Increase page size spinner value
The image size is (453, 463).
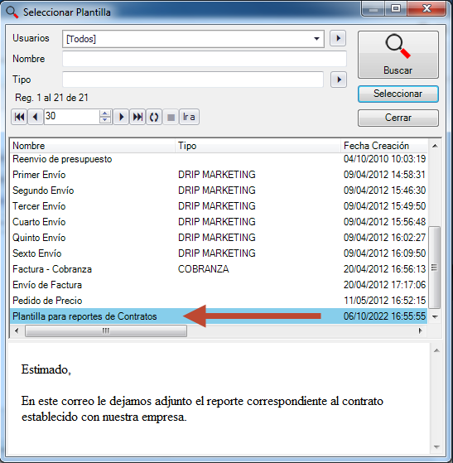tap(105, 113)
